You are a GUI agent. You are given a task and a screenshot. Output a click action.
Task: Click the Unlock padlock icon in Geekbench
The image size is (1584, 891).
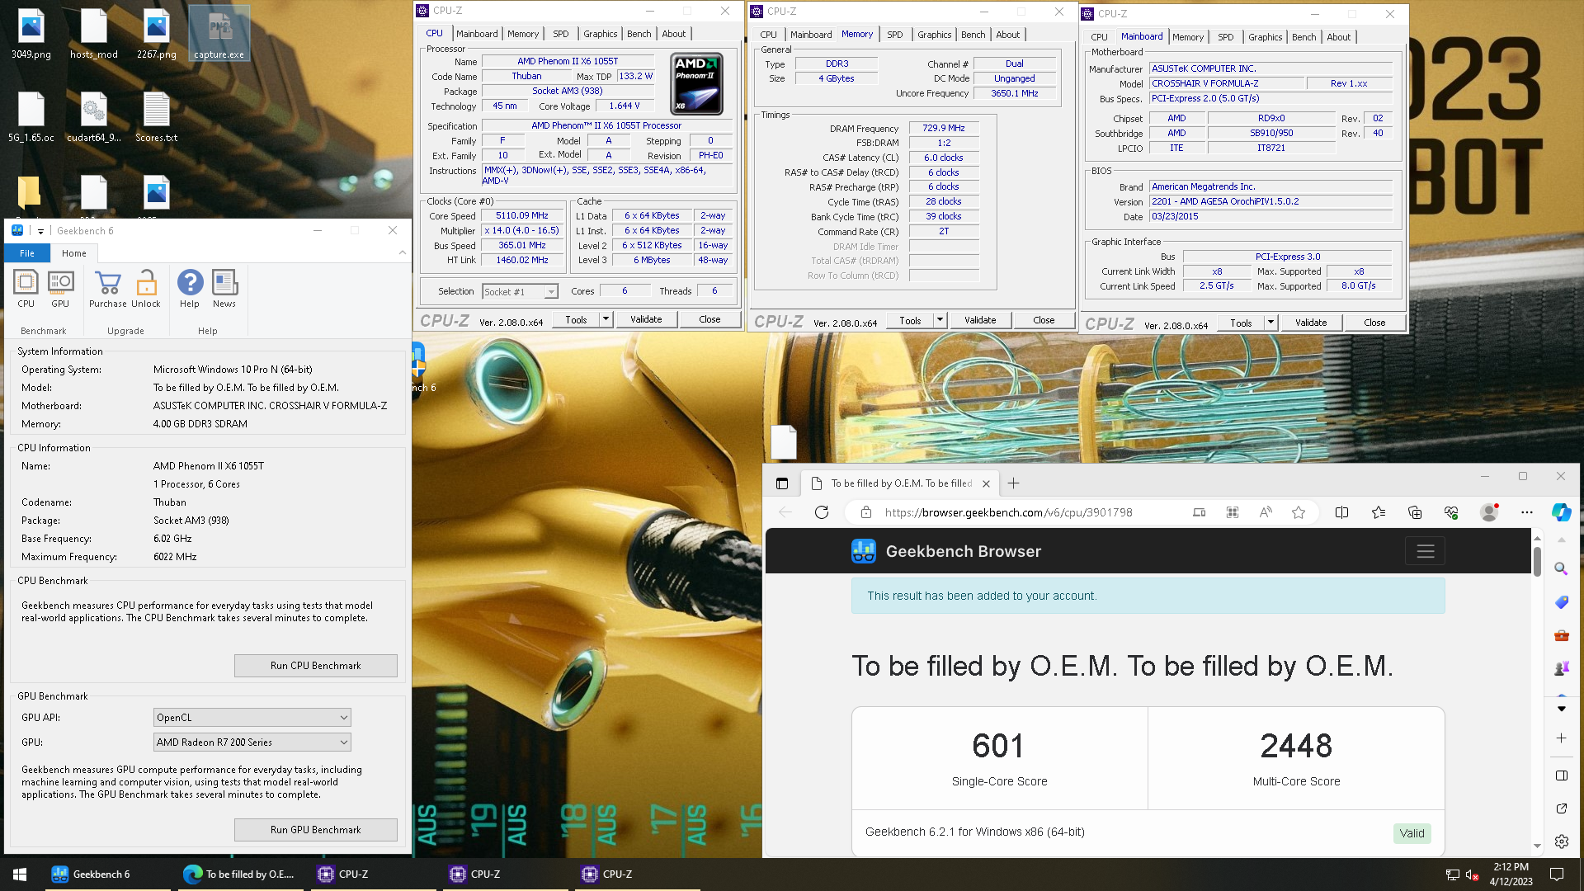pos(146,290)
